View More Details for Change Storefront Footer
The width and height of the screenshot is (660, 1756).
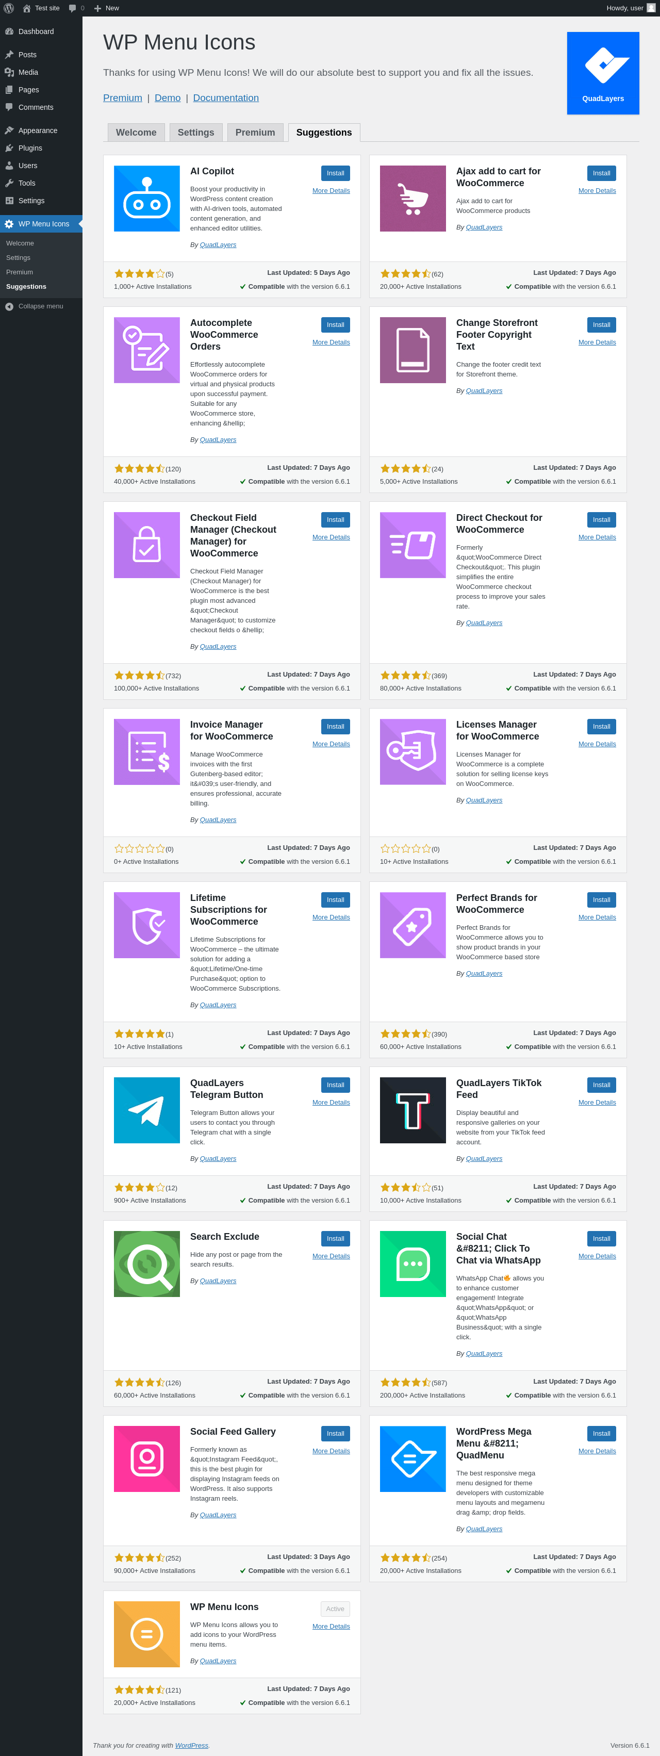click(x=597, y=342)
